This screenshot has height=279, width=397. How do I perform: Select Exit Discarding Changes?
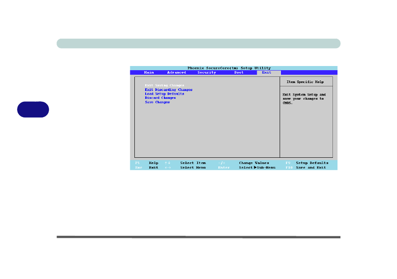[x=169, y=90]
